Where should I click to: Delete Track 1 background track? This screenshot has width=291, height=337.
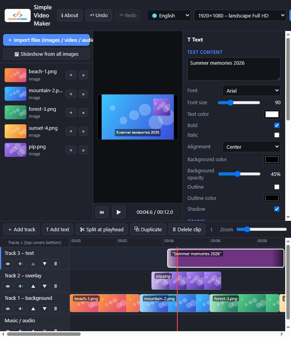[x=55, y=309]
